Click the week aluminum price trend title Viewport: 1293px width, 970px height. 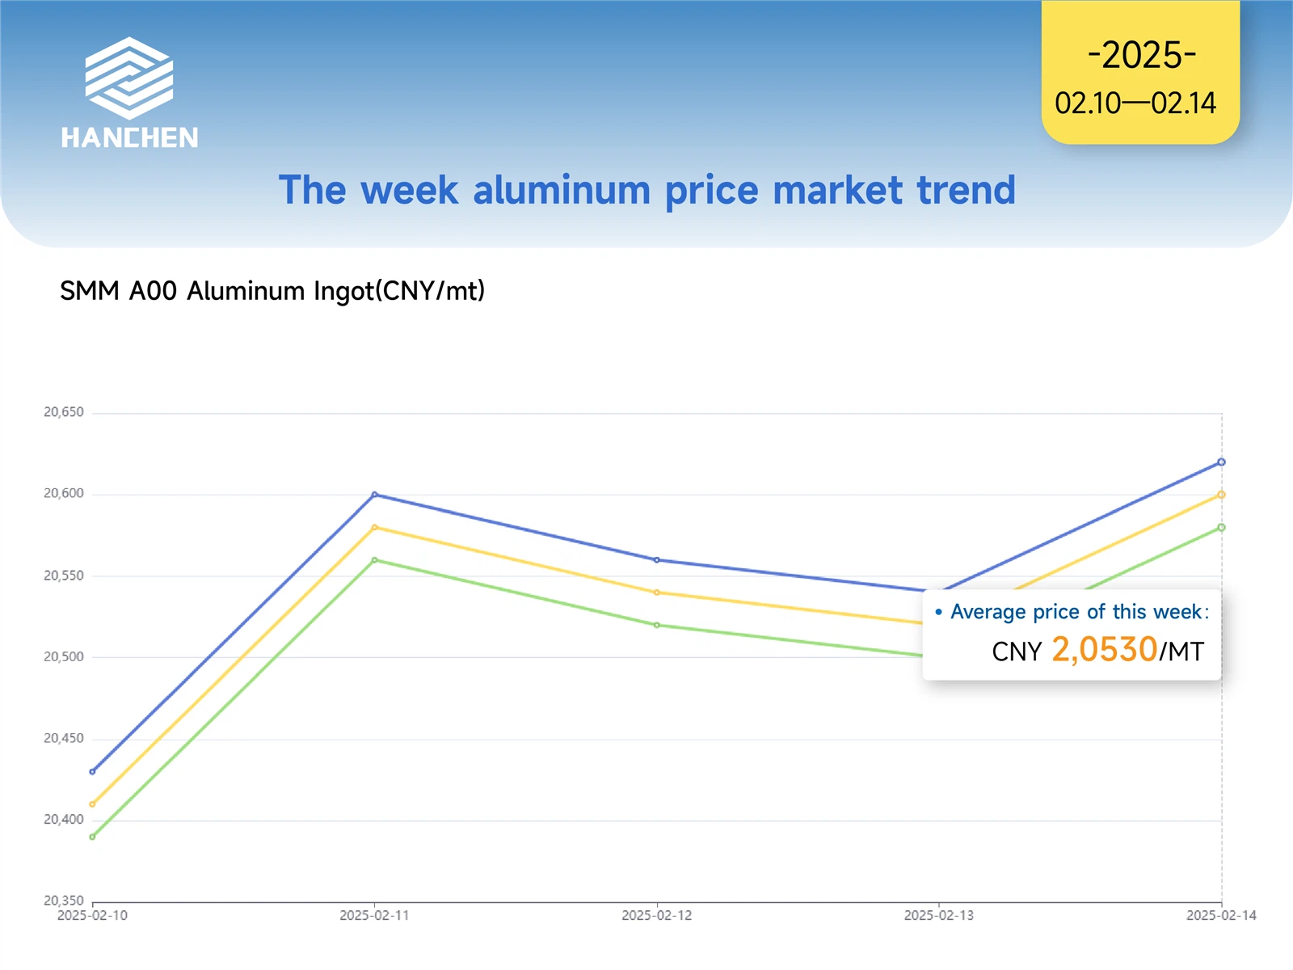[646, 191]
